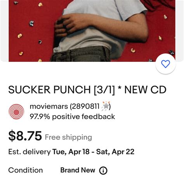Screen dimensions: 184x181
Task: Select the SUCKER PUNCH listing title
Action: pos(87,90)
